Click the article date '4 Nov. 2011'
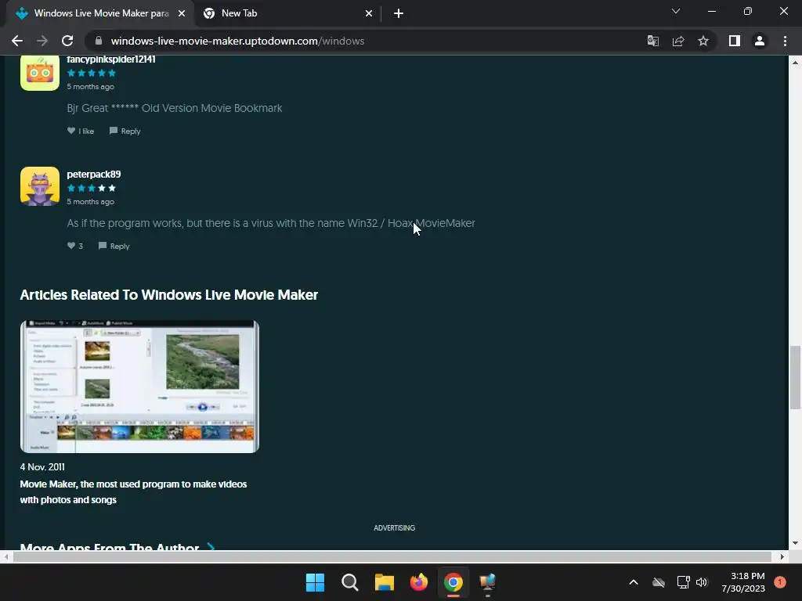This screenshot has height=601, width=802. (42, 467)
